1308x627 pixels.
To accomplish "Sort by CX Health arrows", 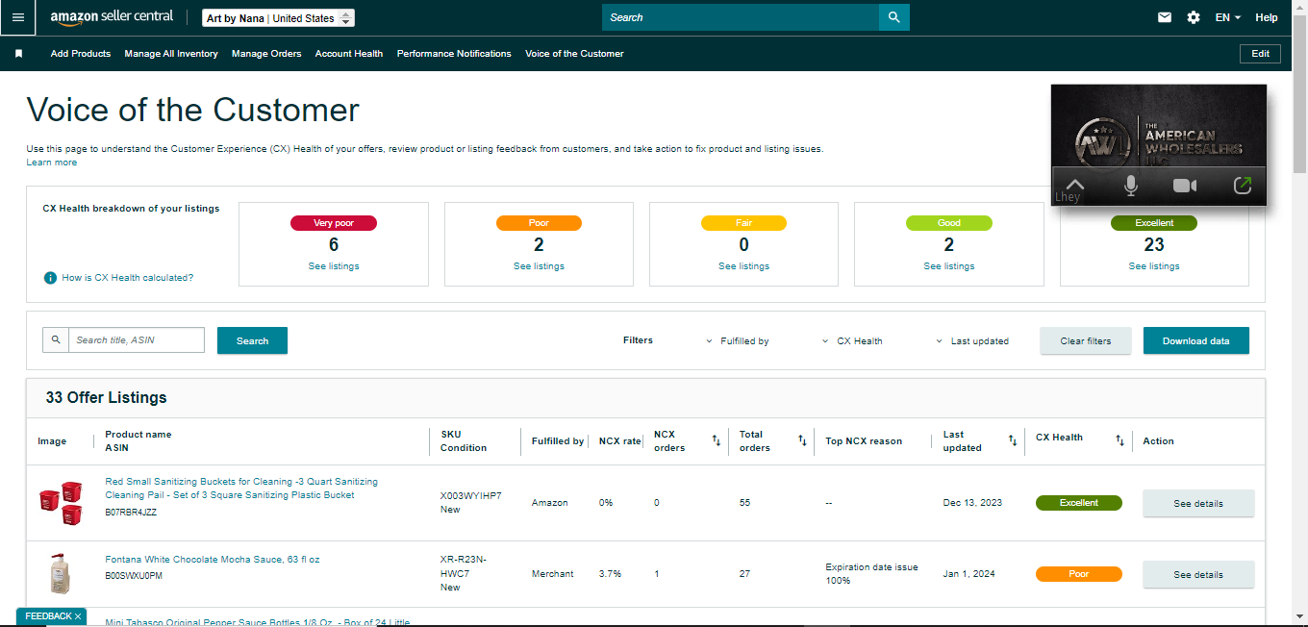I will point(1119,440).
